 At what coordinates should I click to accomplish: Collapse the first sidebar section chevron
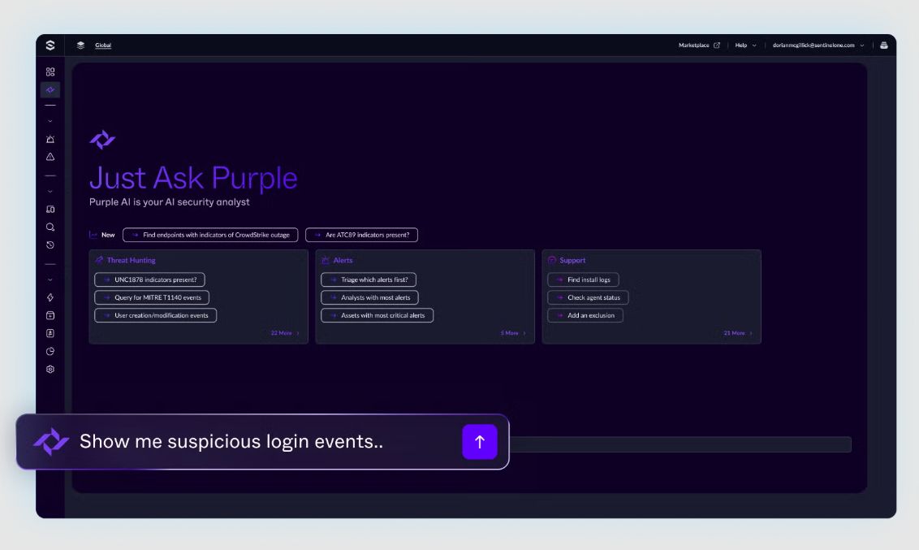click(x=50, y=121)
